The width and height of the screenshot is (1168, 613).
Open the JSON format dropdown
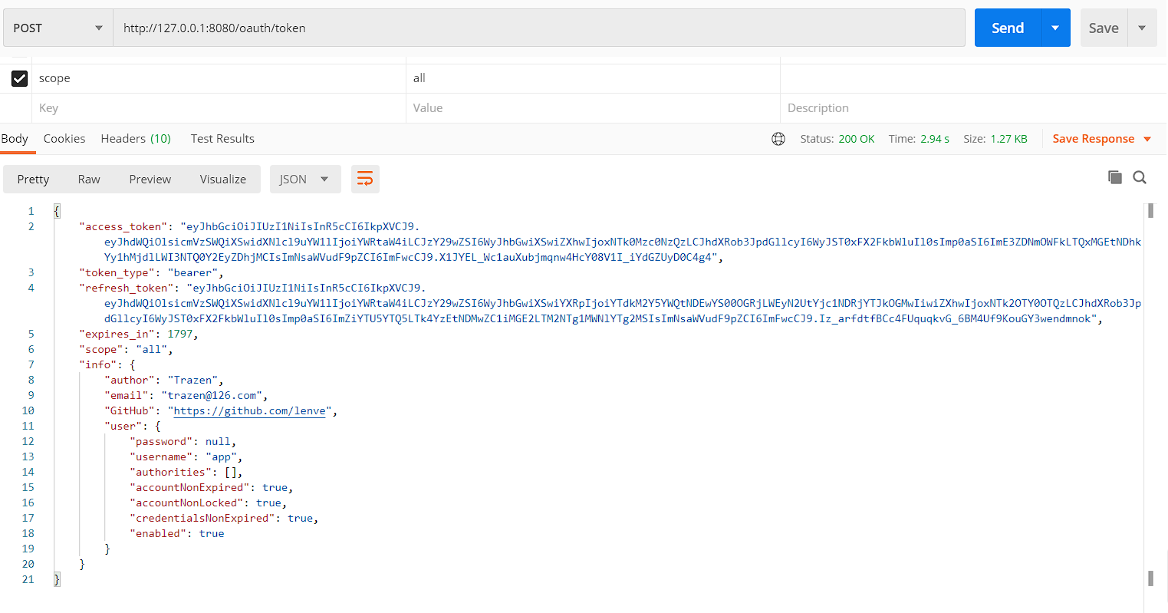click(304, 179)
